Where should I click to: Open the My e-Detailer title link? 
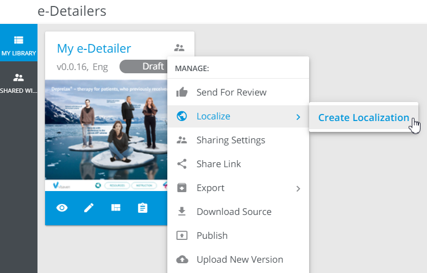[94, 48]
